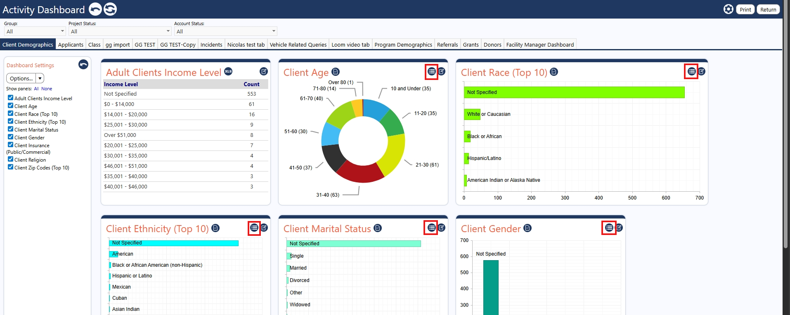Export Adult Clients Income Level via XLS icon

click(228, 71)
